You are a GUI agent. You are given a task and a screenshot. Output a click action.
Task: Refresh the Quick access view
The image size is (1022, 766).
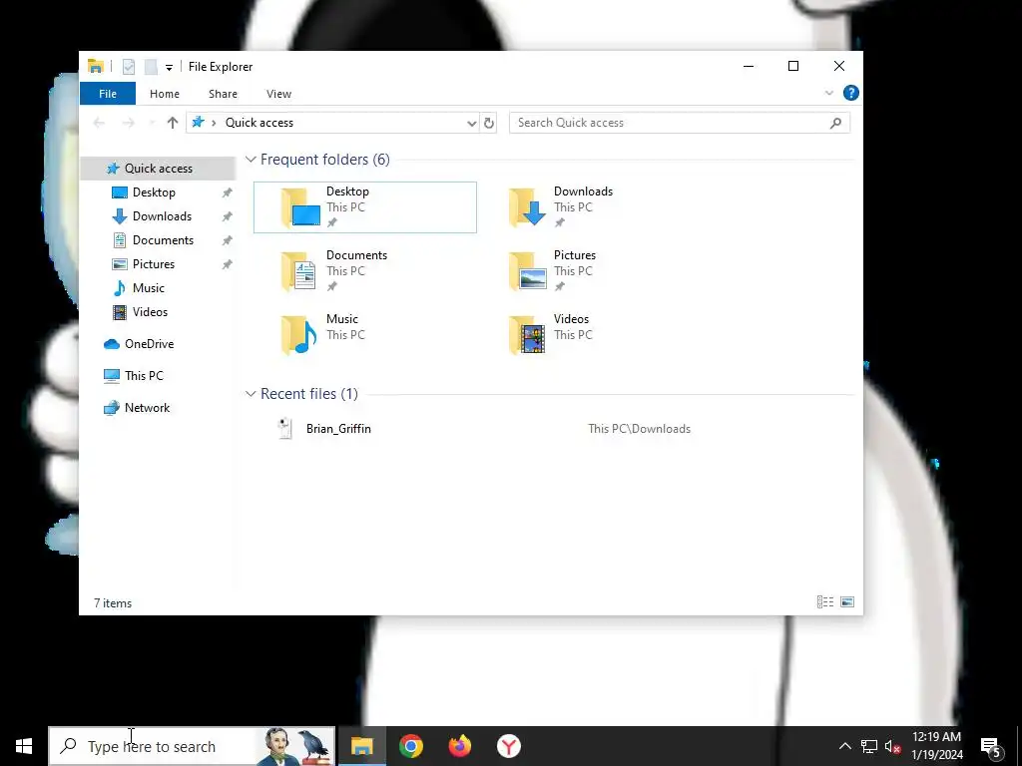[489, 123]
